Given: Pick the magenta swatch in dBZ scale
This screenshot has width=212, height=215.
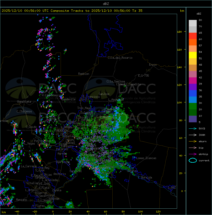Looking at the screenshot, I should tap(193, 81).
